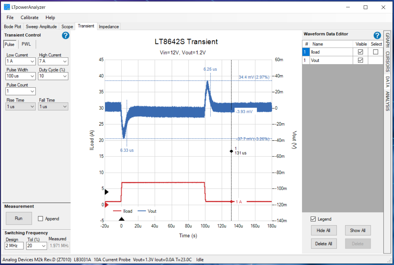This screenshot has height=265, width=394.
Task: Hide the Vout waveform using its Visible checkbox
Action: 361,60
